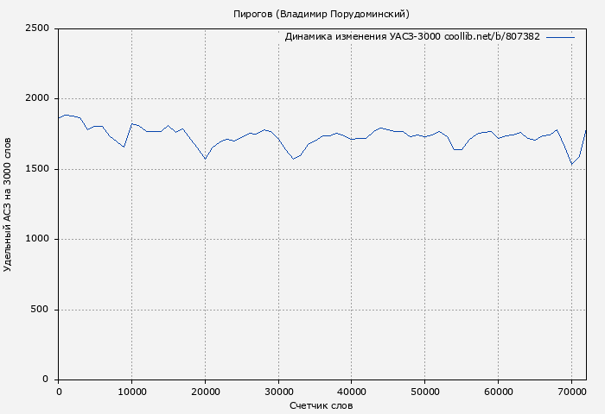Click the x-axis label "Счетчик слов"

pos(322,405)
